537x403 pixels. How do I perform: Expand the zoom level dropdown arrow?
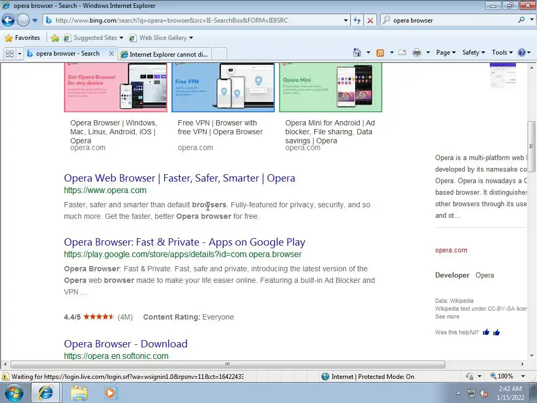click(x=523, y=376)
